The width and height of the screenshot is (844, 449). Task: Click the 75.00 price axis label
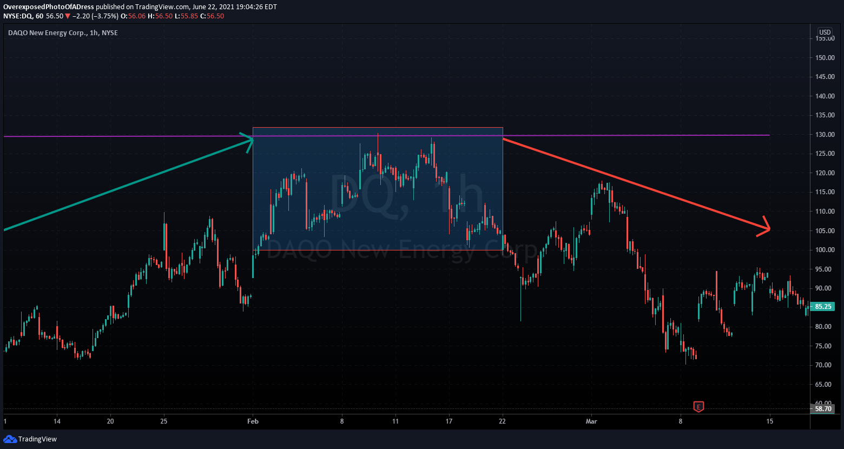[825, 346]
